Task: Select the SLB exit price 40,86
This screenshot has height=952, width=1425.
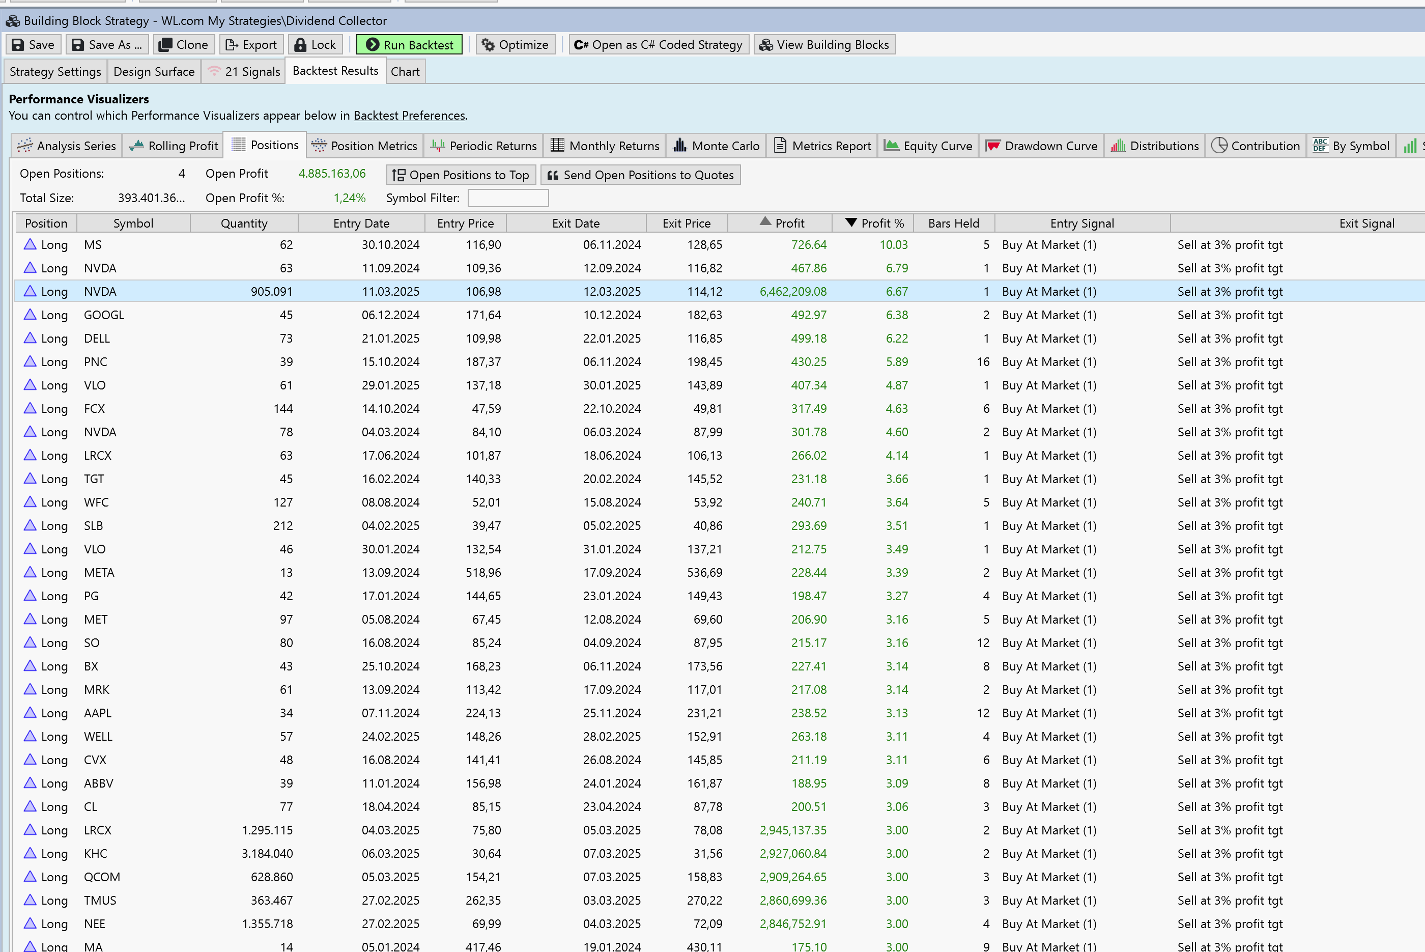Action: pos(704,526)
